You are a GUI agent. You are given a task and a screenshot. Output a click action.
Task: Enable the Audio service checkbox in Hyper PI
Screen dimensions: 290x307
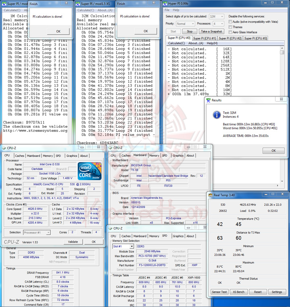[x=230, y=21]
